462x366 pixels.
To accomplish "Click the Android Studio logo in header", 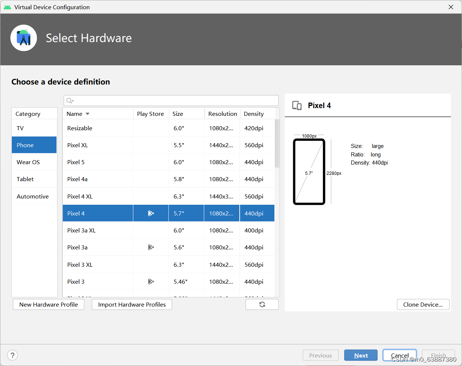I will (24, 38).
